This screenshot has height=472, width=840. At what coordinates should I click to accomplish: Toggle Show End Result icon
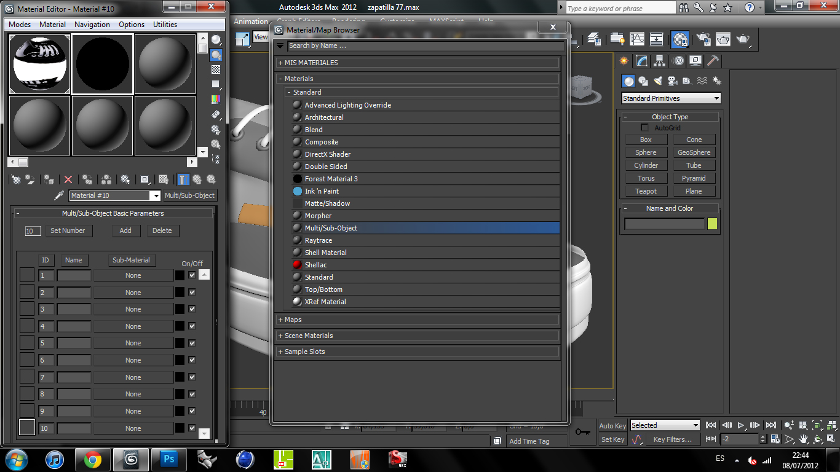tap(183, 179)
